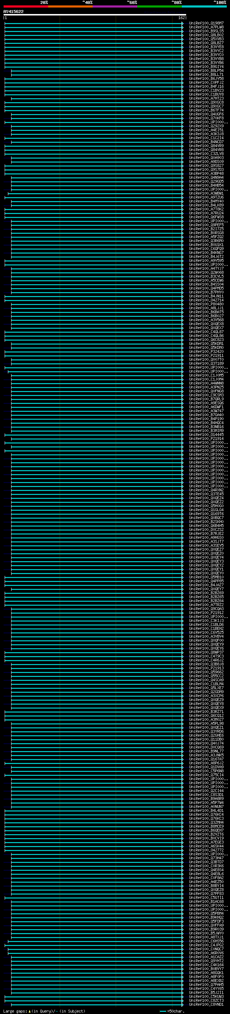This screenshot has height=1014, width=230.
Task: Open hit UniRef100_B6BAT5
Action: tap(206, 312)
